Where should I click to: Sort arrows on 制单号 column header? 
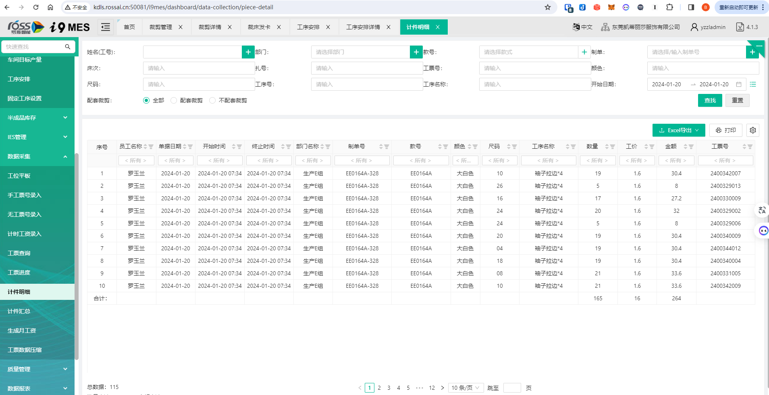pyautogui.click(x=381, y=147)
